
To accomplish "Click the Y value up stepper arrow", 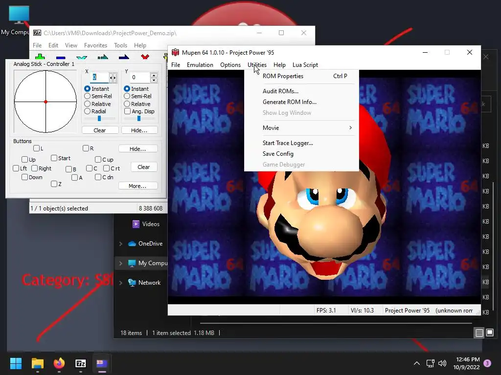I will [x=154, y=75].
